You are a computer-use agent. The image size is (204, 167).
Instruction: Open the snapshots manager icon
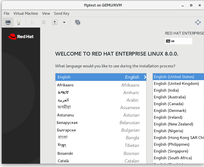click(78, 22)
